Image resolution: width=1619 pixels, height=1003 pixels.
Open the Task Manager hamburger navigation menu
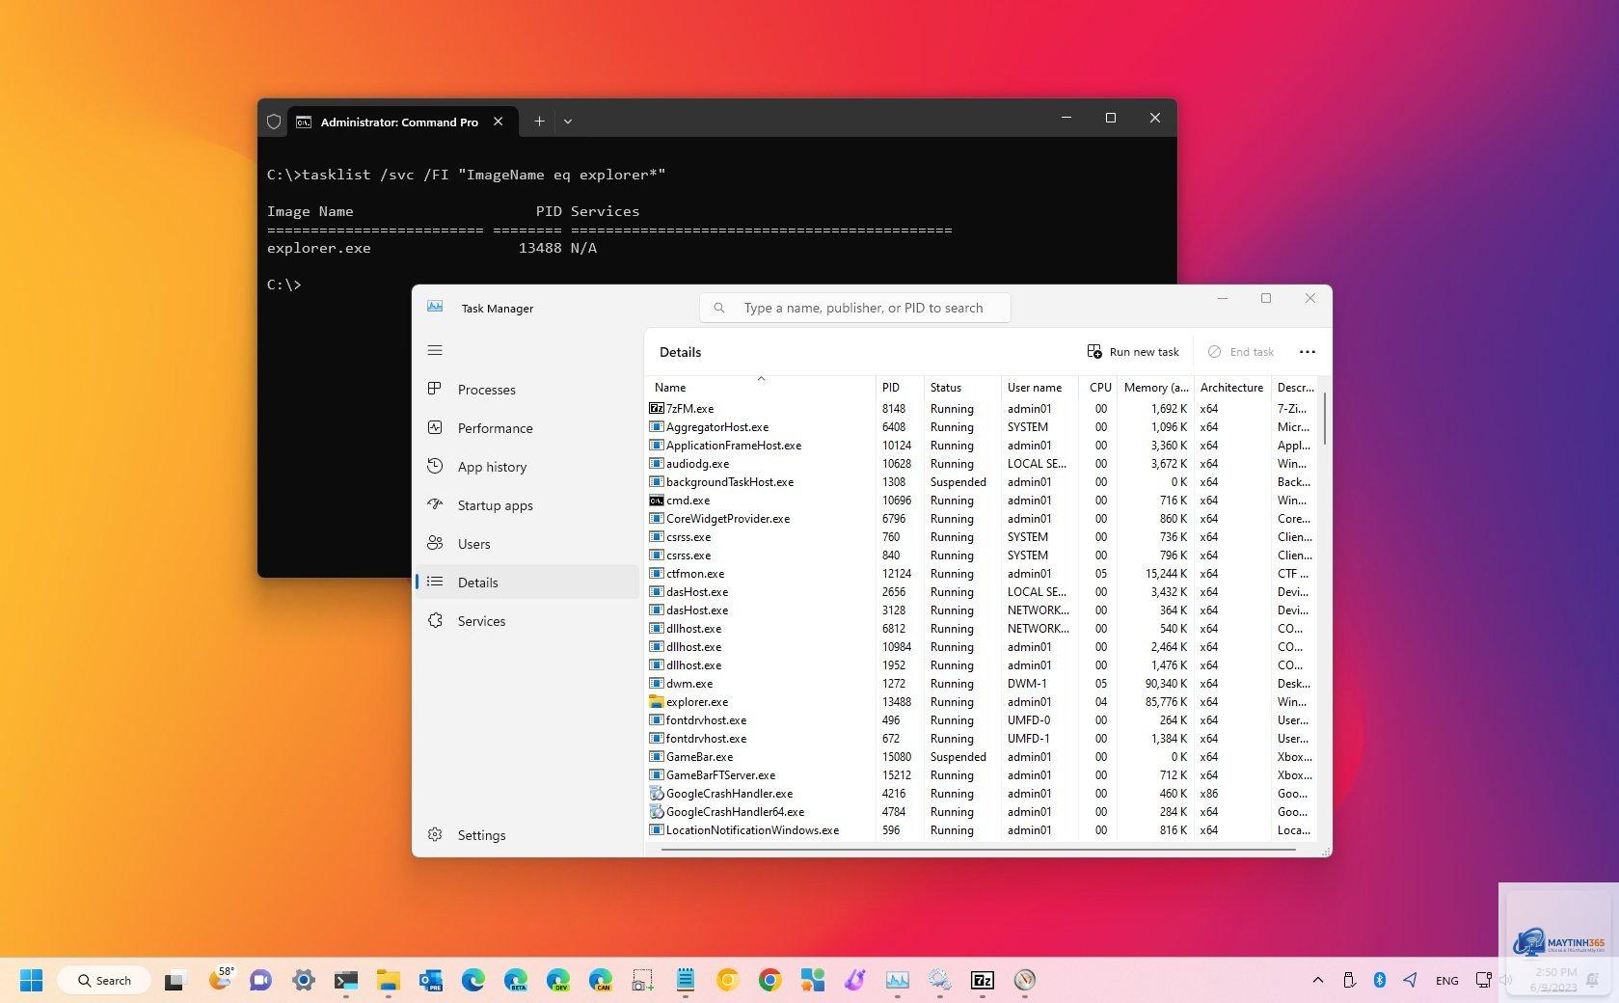(x=435, y=350)
